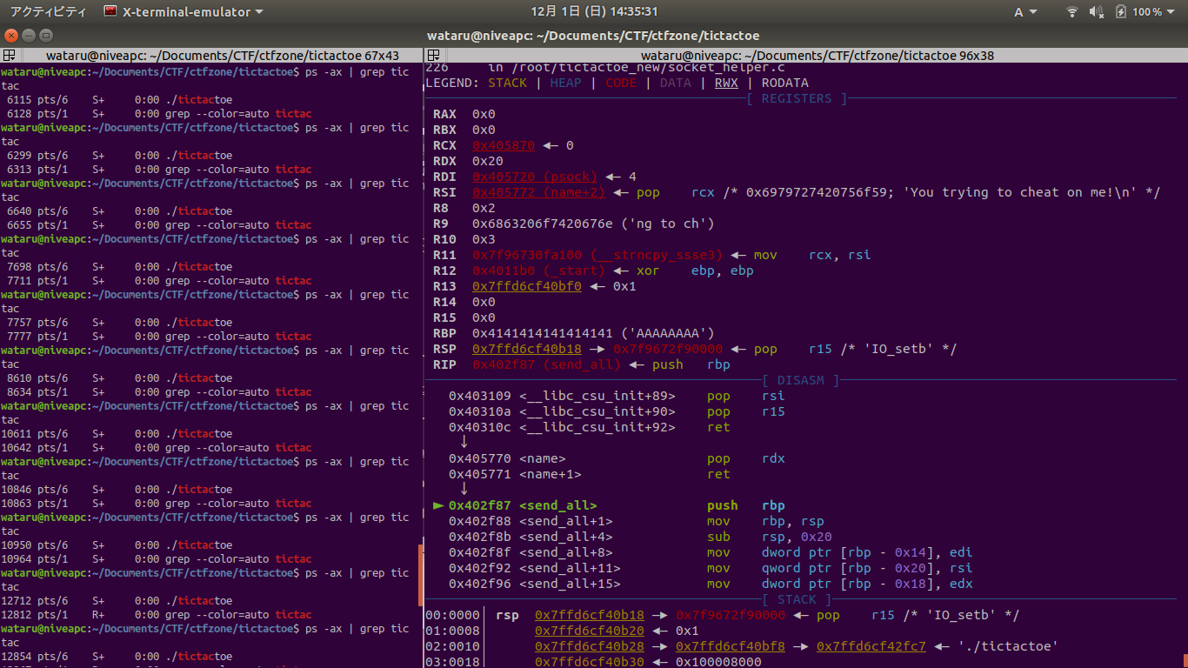Click the R12 value 0x4011b0 (_start)
Viewport: 1188px width, 668px height.
point(538,271)
